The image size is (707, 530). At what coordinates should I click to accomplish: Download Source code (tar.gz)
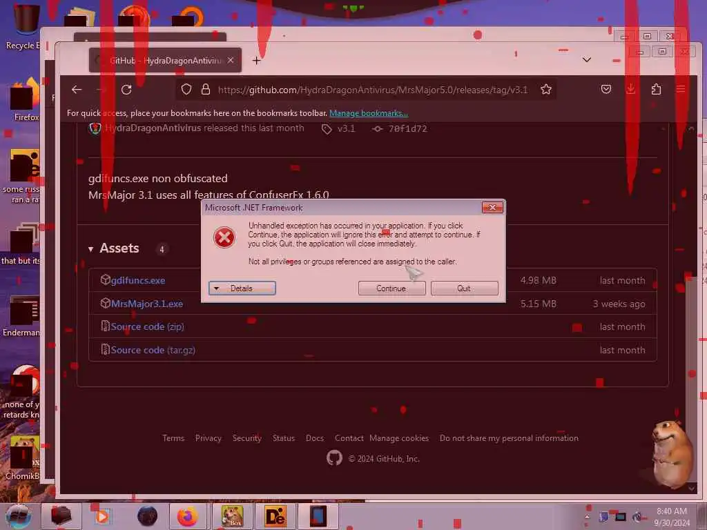[x=153, y=350]
